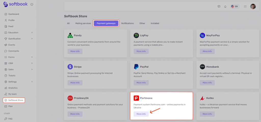
Task: Open the Softbook Store sidebar item
Action: click(16, 100)
